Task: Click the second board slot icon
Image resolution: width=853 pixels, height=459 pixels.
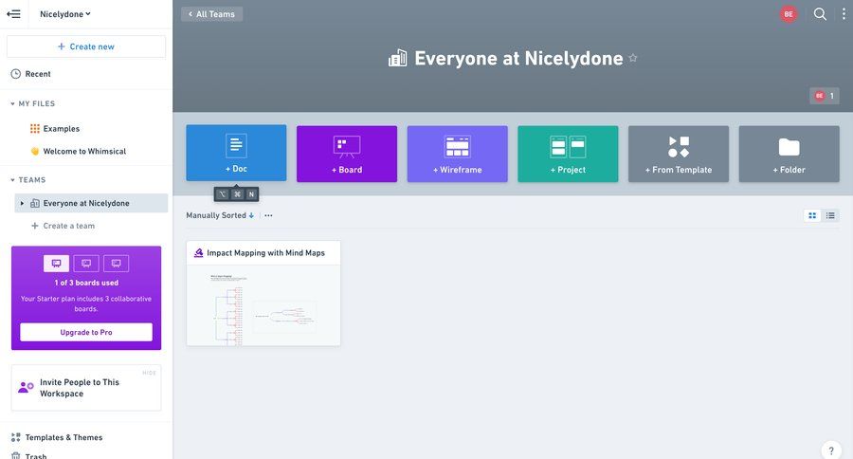Action: (x=86, y=264)
